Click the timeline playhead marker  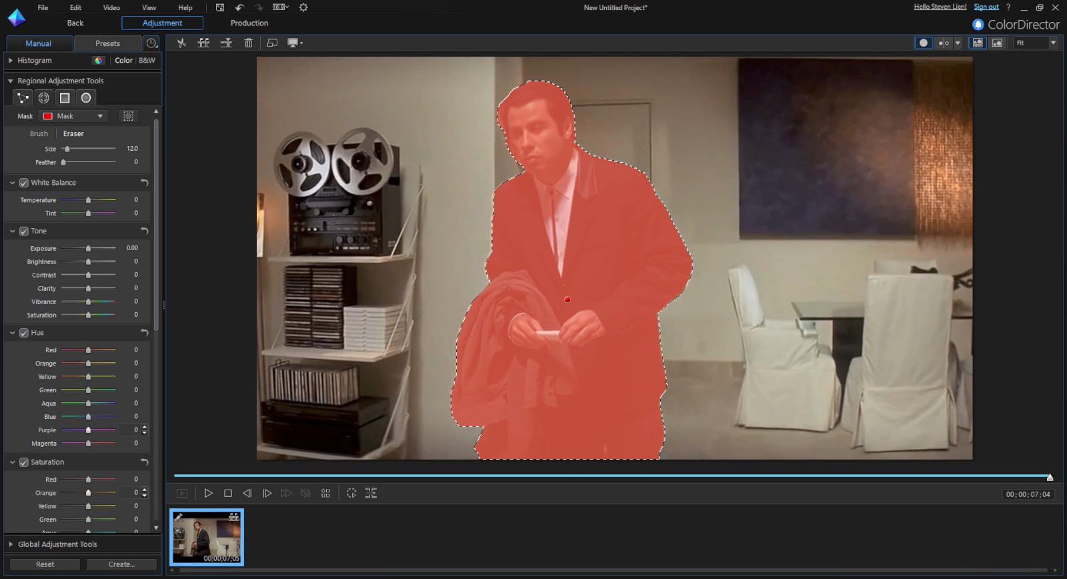1050,477
